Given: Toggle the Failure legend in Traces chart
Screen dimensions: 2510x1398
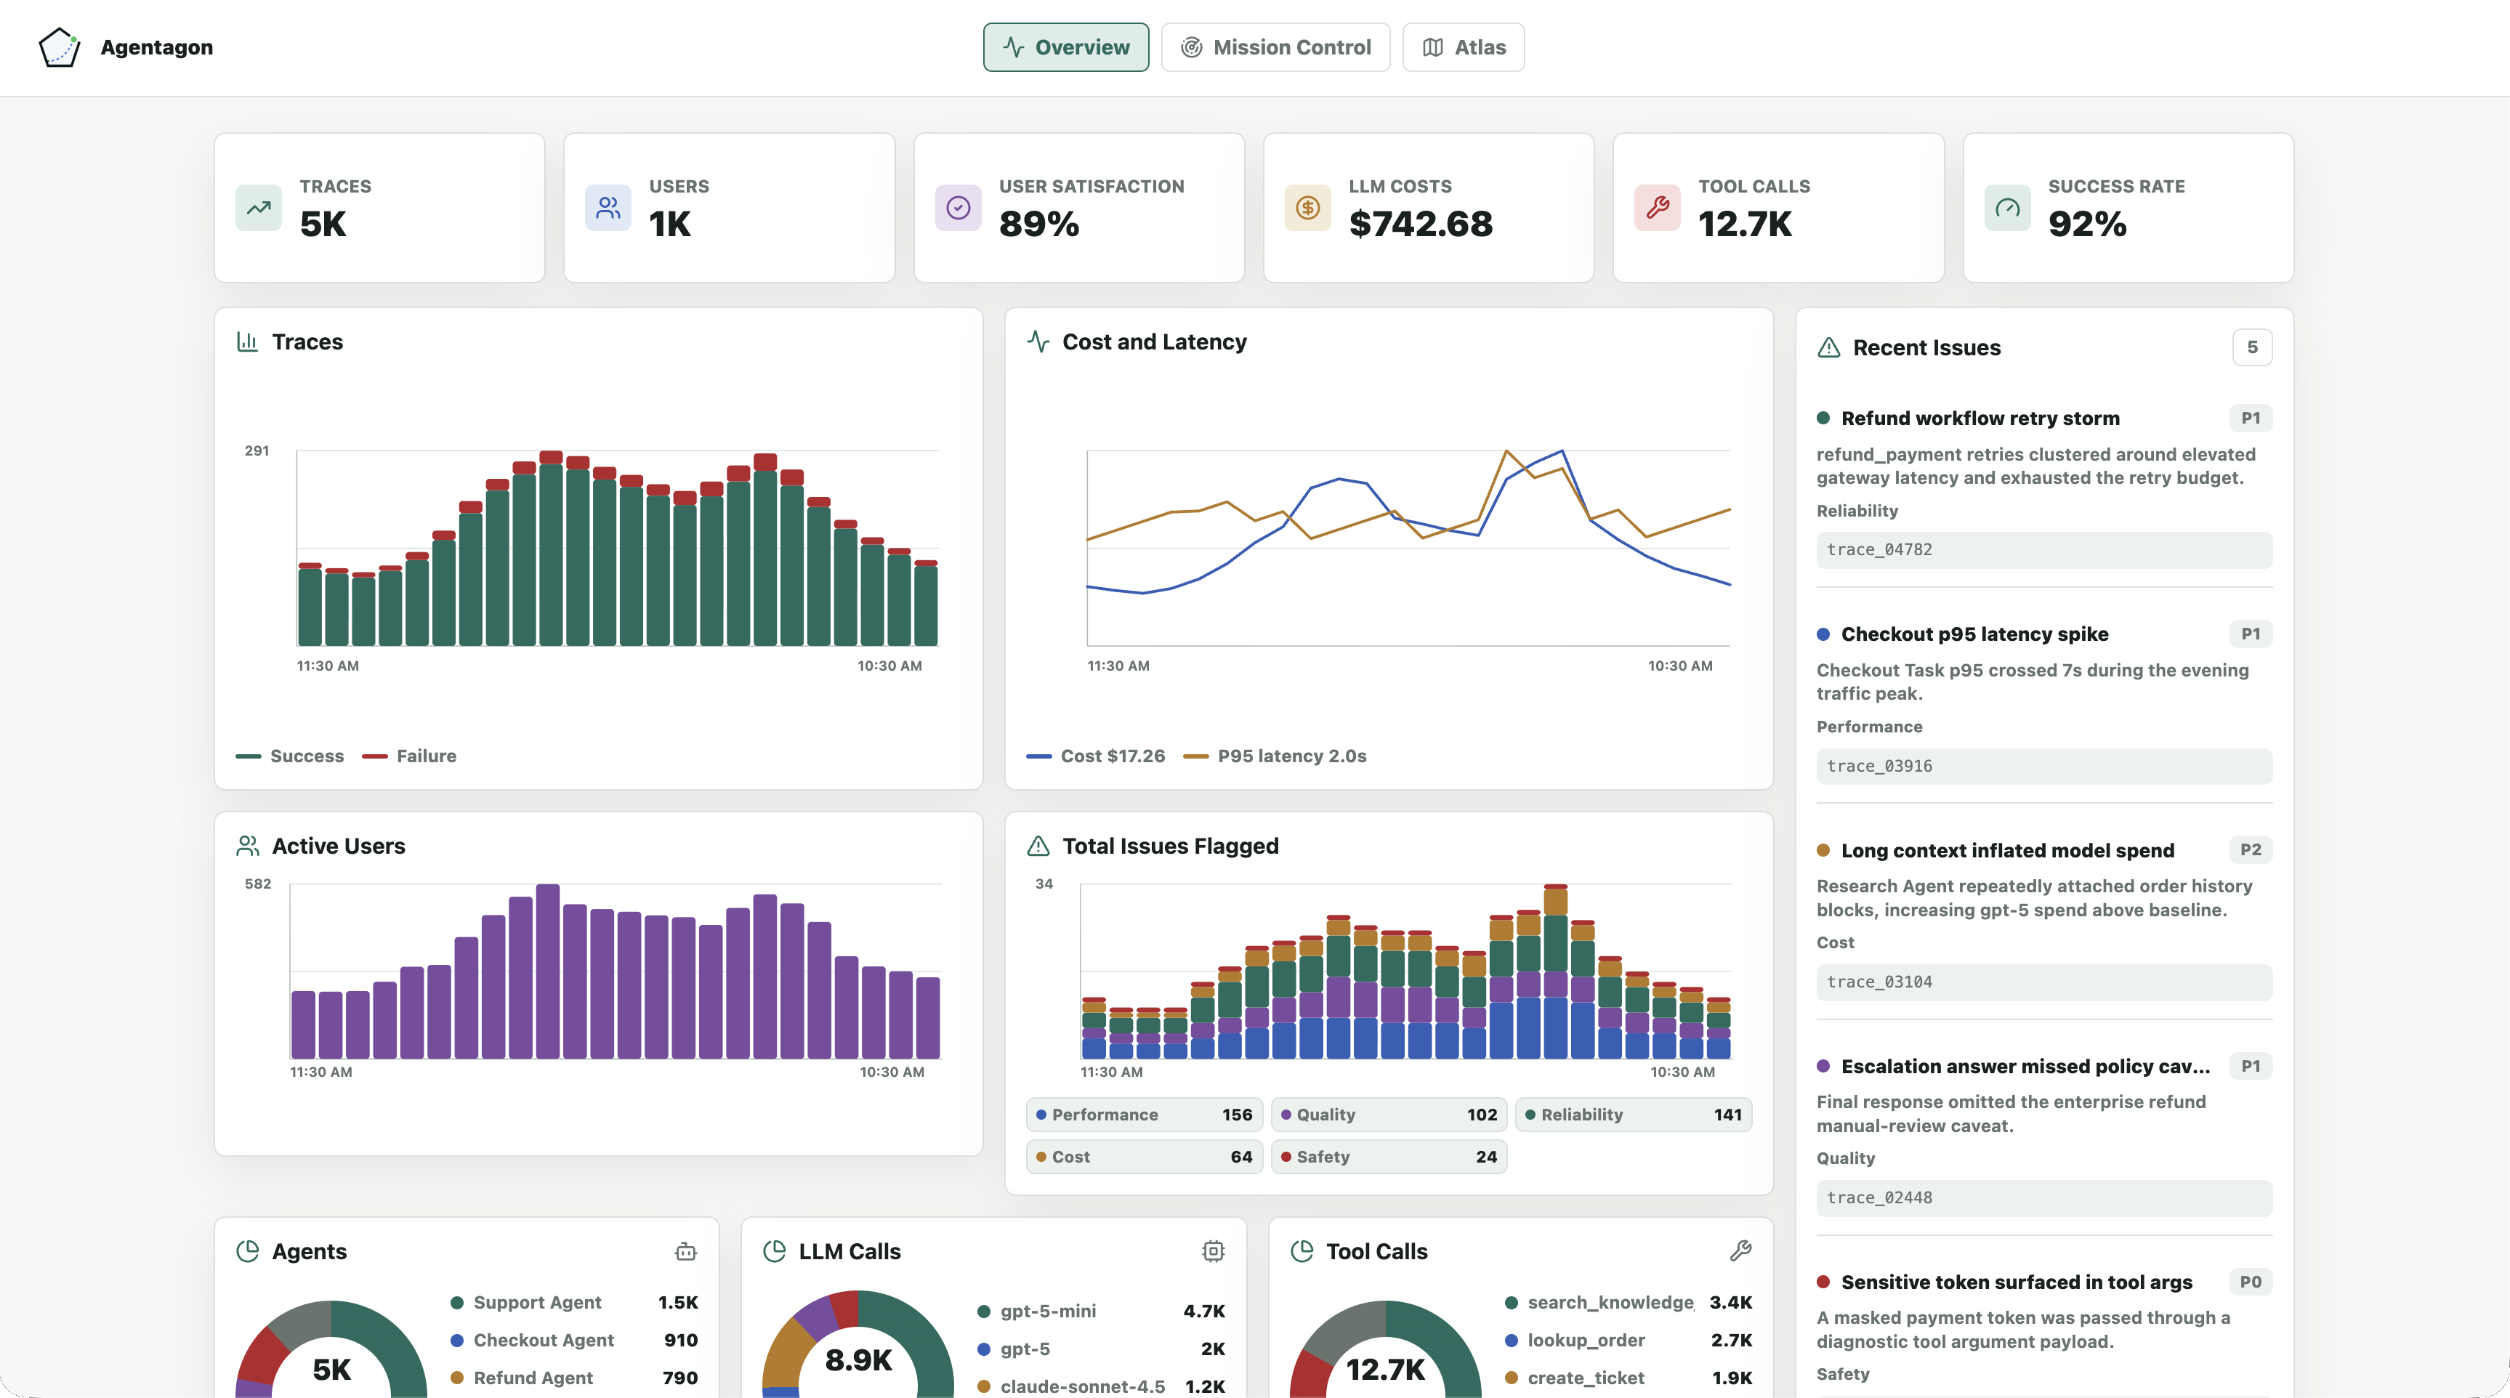Looking at the screenshot, I should tap(409, 756).
